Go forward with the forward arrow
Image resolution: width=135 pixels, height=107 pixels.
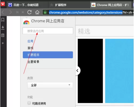pyautogui.click(x=11, y=12)
